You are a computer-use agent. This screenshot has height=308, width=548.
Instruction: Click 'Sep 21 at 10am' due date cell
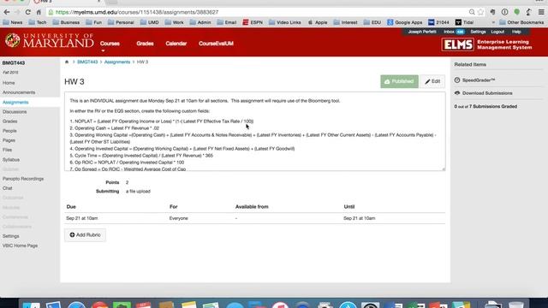coord(82,218)
